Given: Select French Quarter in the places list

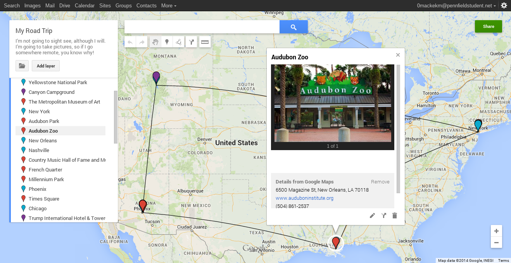Looking at the screenshot, I should [45, 170].
